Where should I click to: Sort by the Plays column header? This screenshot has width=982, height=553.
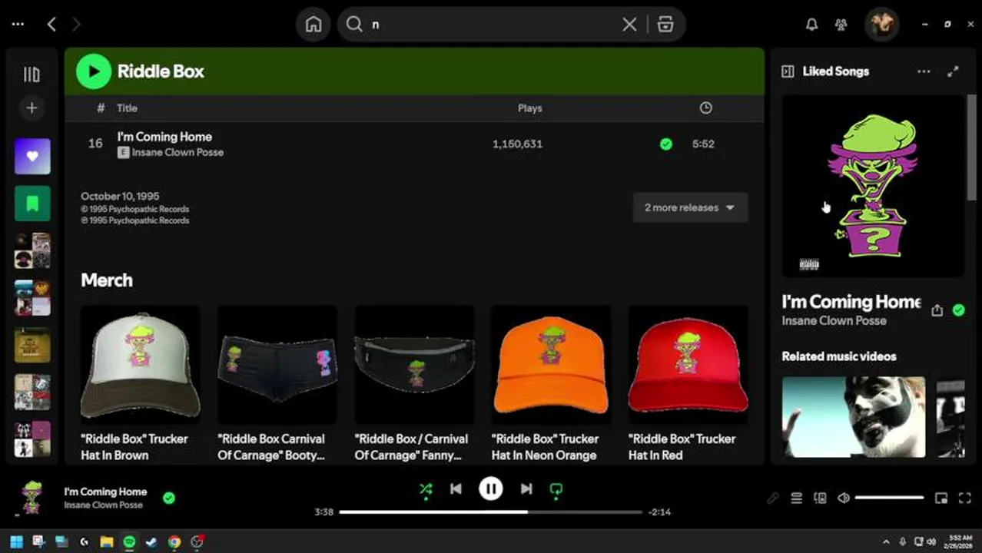pos(530,108)
